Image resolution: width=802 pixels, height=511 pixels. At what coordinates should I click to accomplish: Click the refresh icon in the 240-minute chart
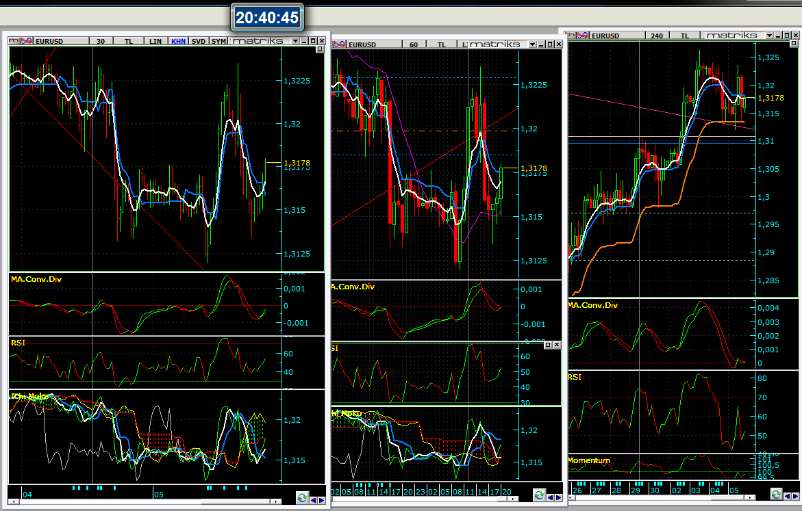pyautogui.click(x=775, y=494)
